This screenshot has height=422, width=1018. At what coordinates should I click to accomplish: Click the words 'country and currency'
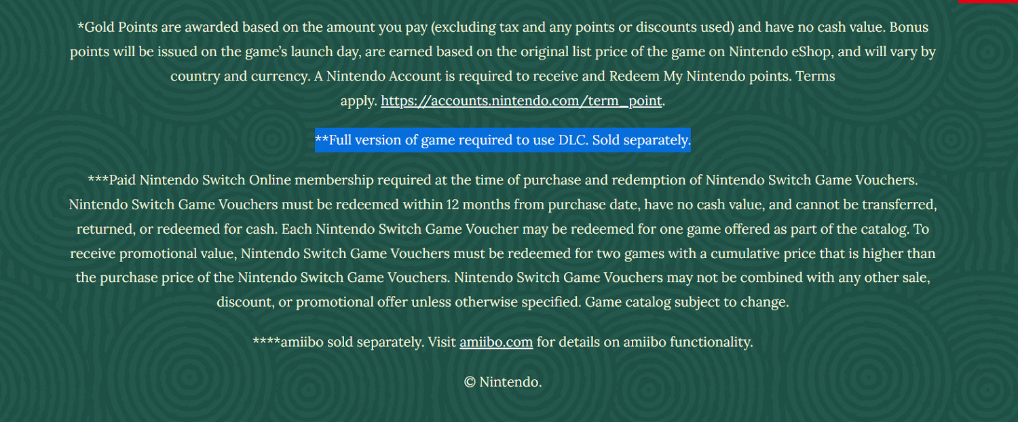240,77
